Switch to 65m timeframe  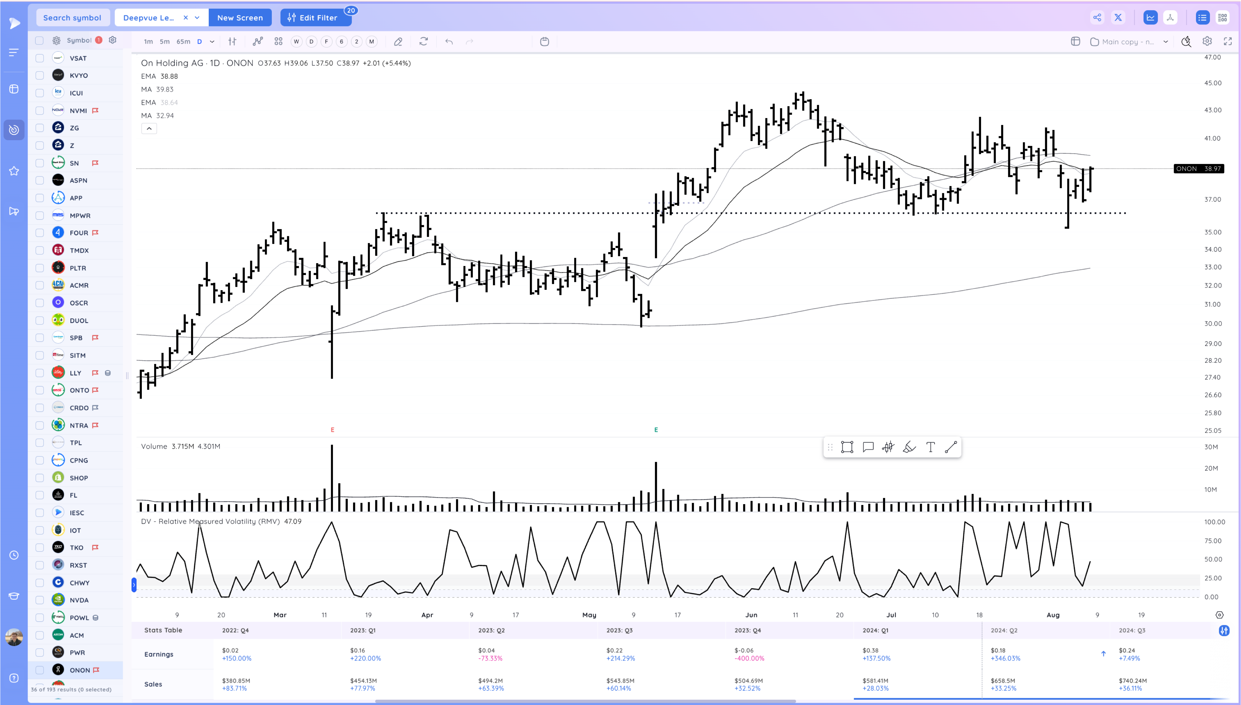click(183, 42)
